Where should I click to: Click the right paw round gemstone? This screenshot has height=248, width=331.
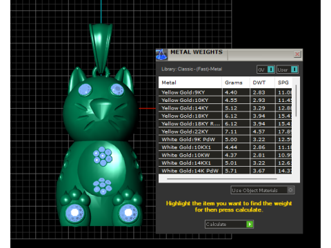[x=128, y=213]
